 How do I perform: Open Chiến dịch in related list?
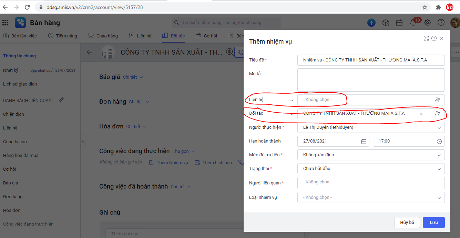[13, 114]
